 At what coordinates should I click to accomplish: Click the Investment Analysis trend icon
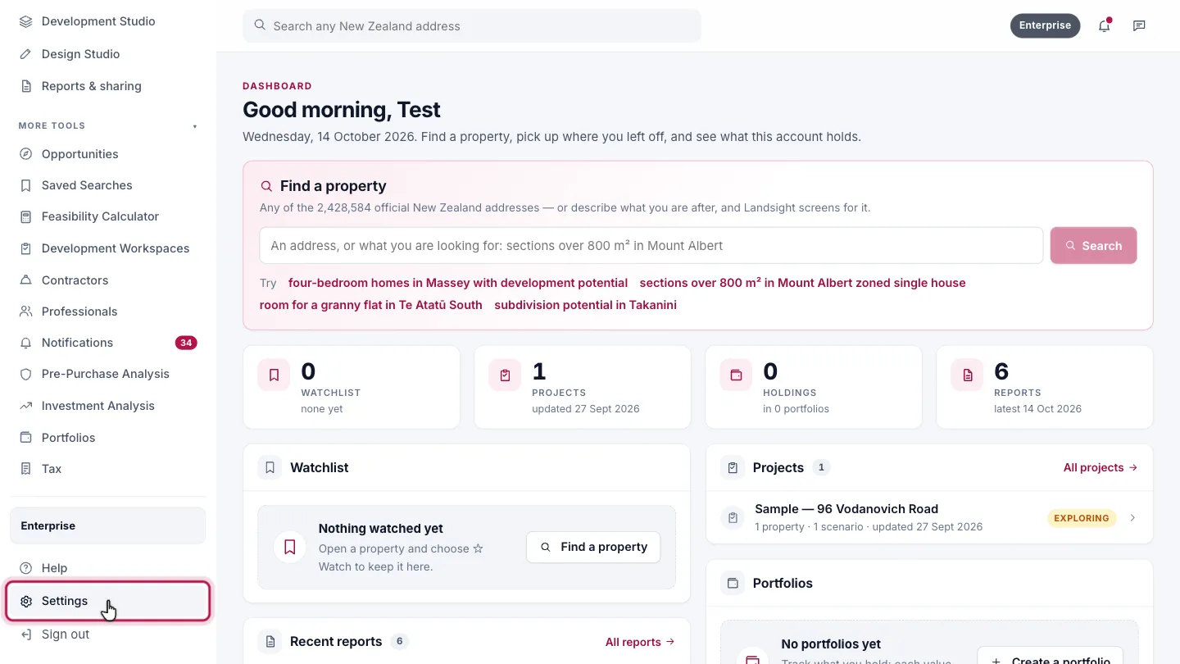pyautogui.click(x=26, y=406)
